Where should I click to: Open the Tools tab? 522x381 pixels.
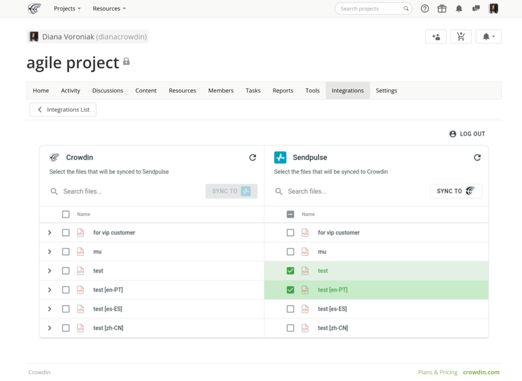point(312,90)
